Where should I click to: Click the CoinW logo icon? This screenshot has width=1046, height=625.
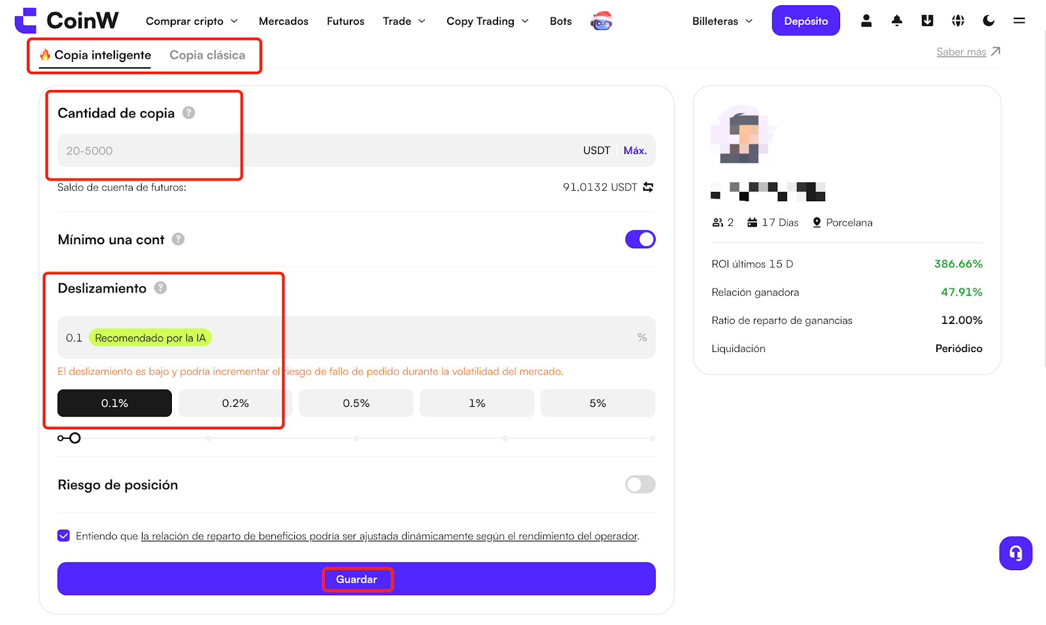26,21
